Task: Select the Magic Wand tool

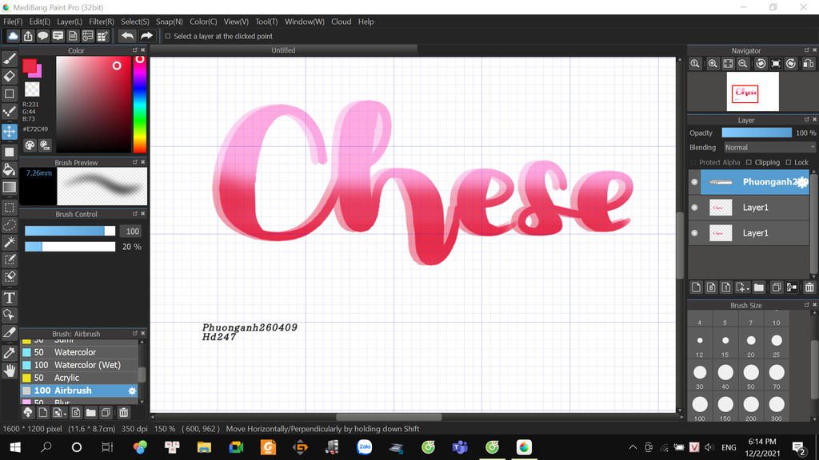Action: 10,242
